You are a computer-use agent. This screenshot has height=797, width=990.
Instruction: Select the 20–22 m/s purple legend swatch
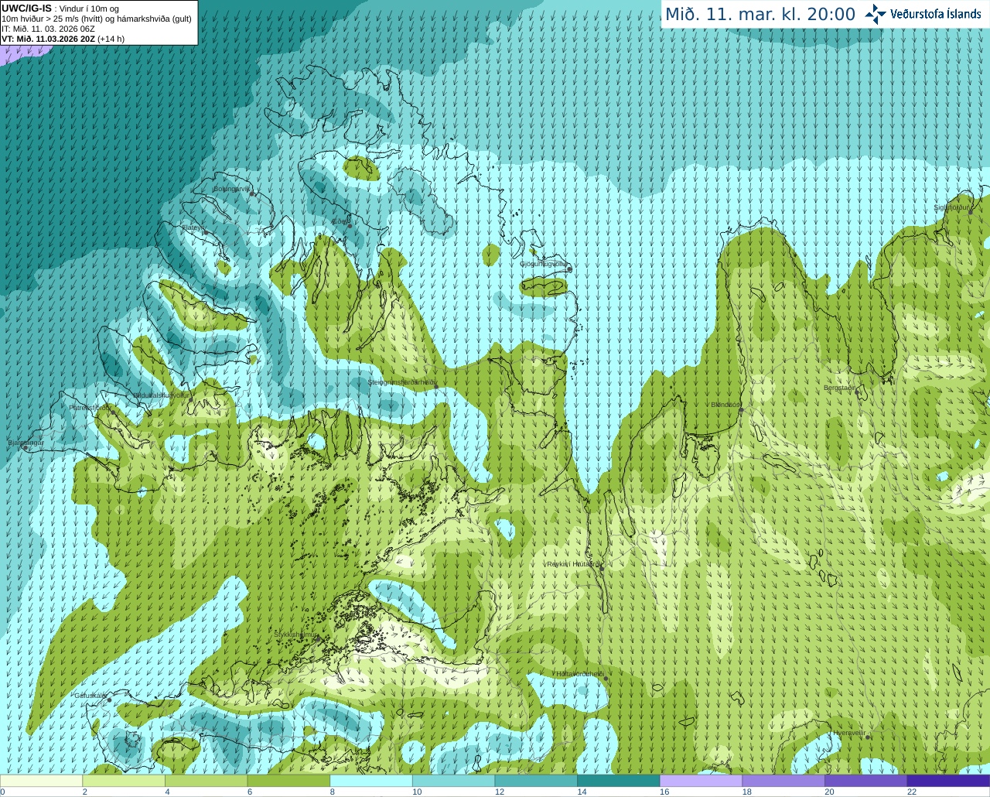coord(866,781)
